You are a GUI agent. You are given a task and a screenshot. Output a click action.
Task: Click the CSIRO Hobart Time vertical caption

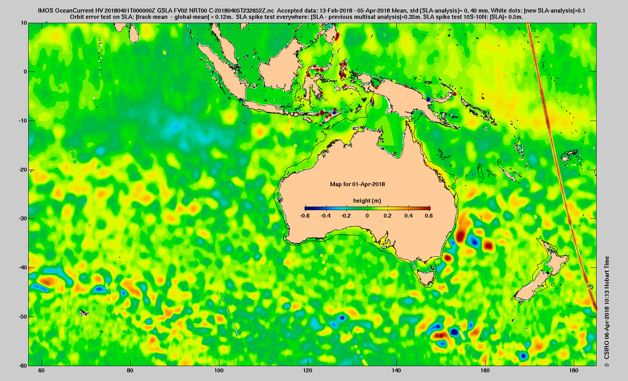(x=607, y=312)
